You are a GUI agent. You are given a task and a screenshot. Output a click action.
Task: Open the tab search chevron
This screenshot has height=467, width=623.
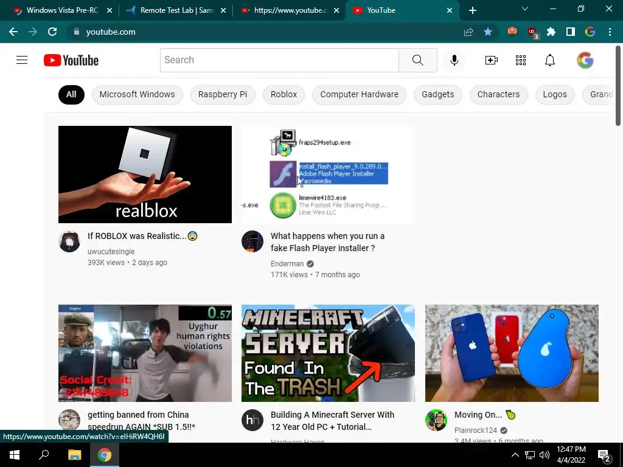click(525, 9)
